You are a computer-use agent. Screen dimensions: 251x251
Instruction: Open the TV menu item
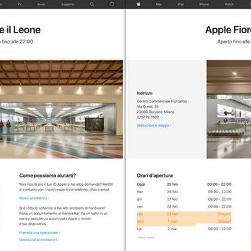point(19,4)
